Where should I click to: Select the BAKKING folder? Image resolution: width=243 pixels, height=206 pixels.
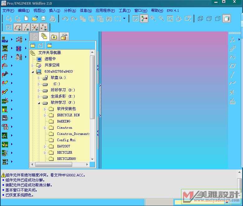coord(64,122)
